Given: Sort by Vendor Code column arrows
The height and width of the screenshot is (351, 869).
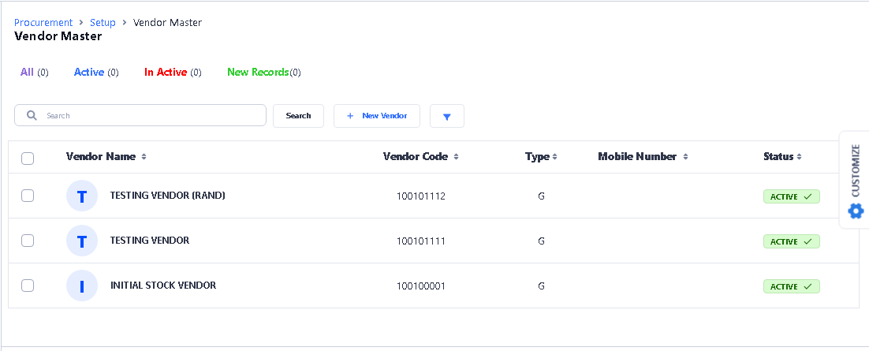Looking at the screenshot, I should [x=457, y=157].
